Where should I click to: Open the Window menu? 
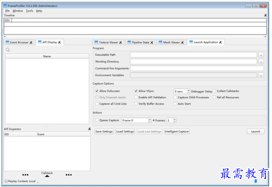pyautogui.click(x=17, y=11)
